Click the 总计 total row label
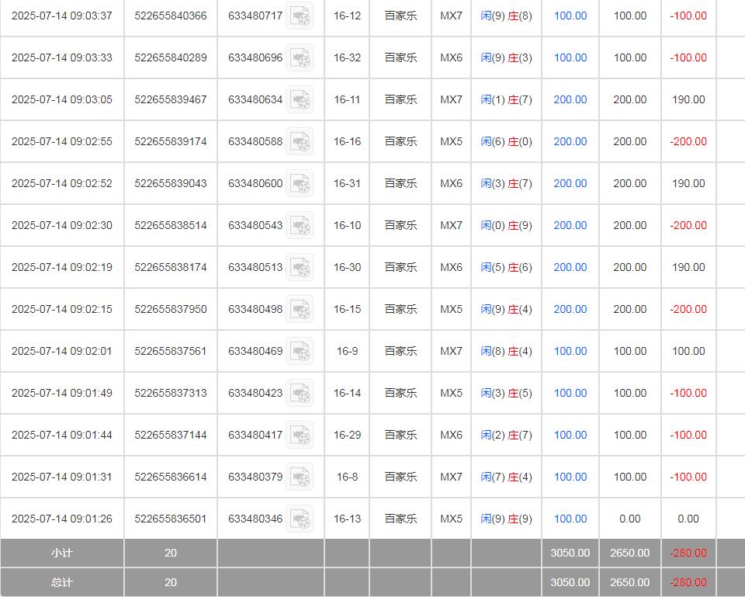 pyautogui.click(x=61, y=582)
